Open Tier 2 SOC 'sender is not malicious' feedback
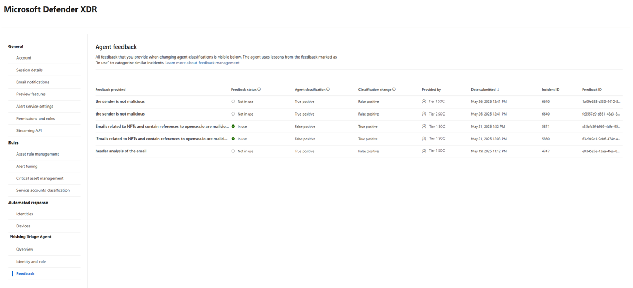This screenshot has height=288, width=633. (x=120, y=114)
